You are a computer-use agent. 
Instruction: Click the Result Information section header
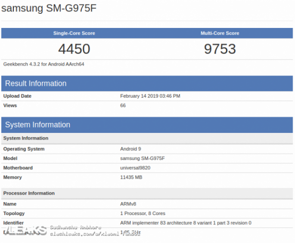point(36,83)
